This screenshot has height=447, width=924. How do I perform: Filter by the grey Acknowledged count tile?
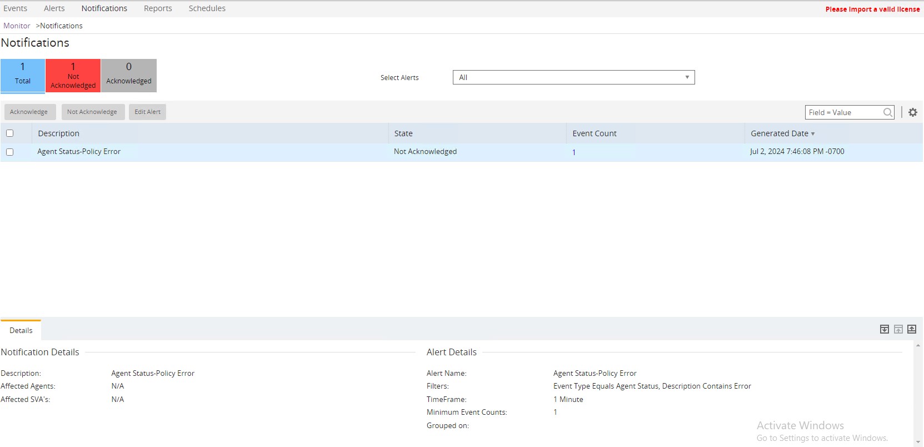(x=129, y=75)
